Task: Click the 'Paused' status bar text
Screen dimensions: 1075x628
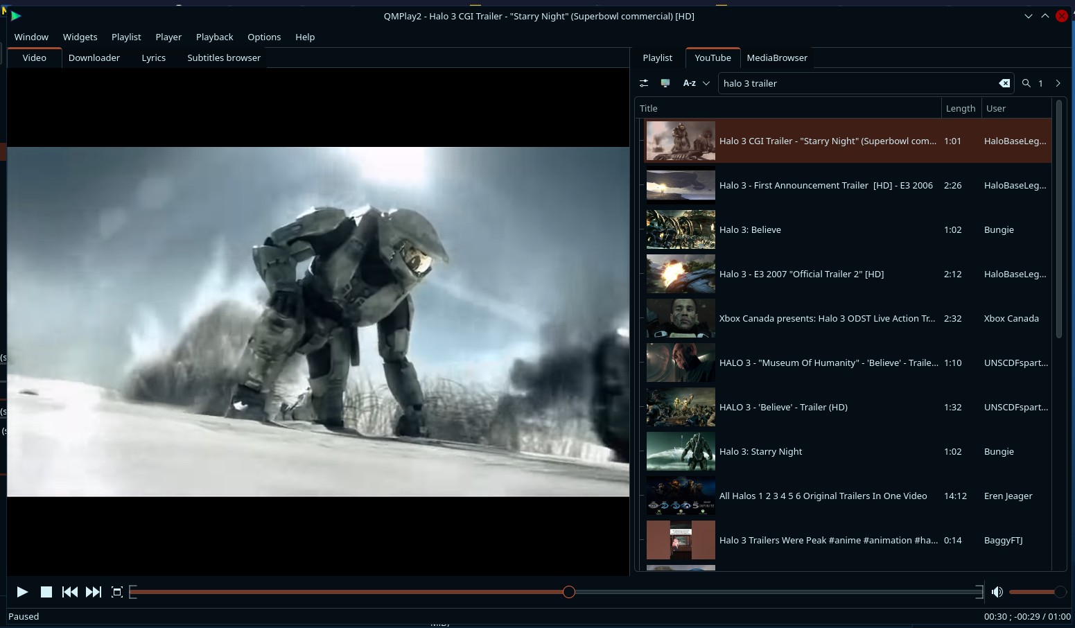Action: tap(24, 616)
